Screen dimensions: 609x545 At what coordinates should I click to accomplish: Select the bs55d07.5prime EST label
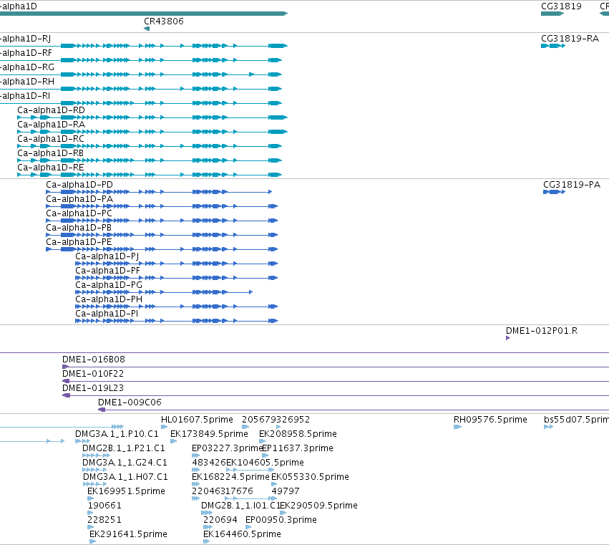[576, 420]
